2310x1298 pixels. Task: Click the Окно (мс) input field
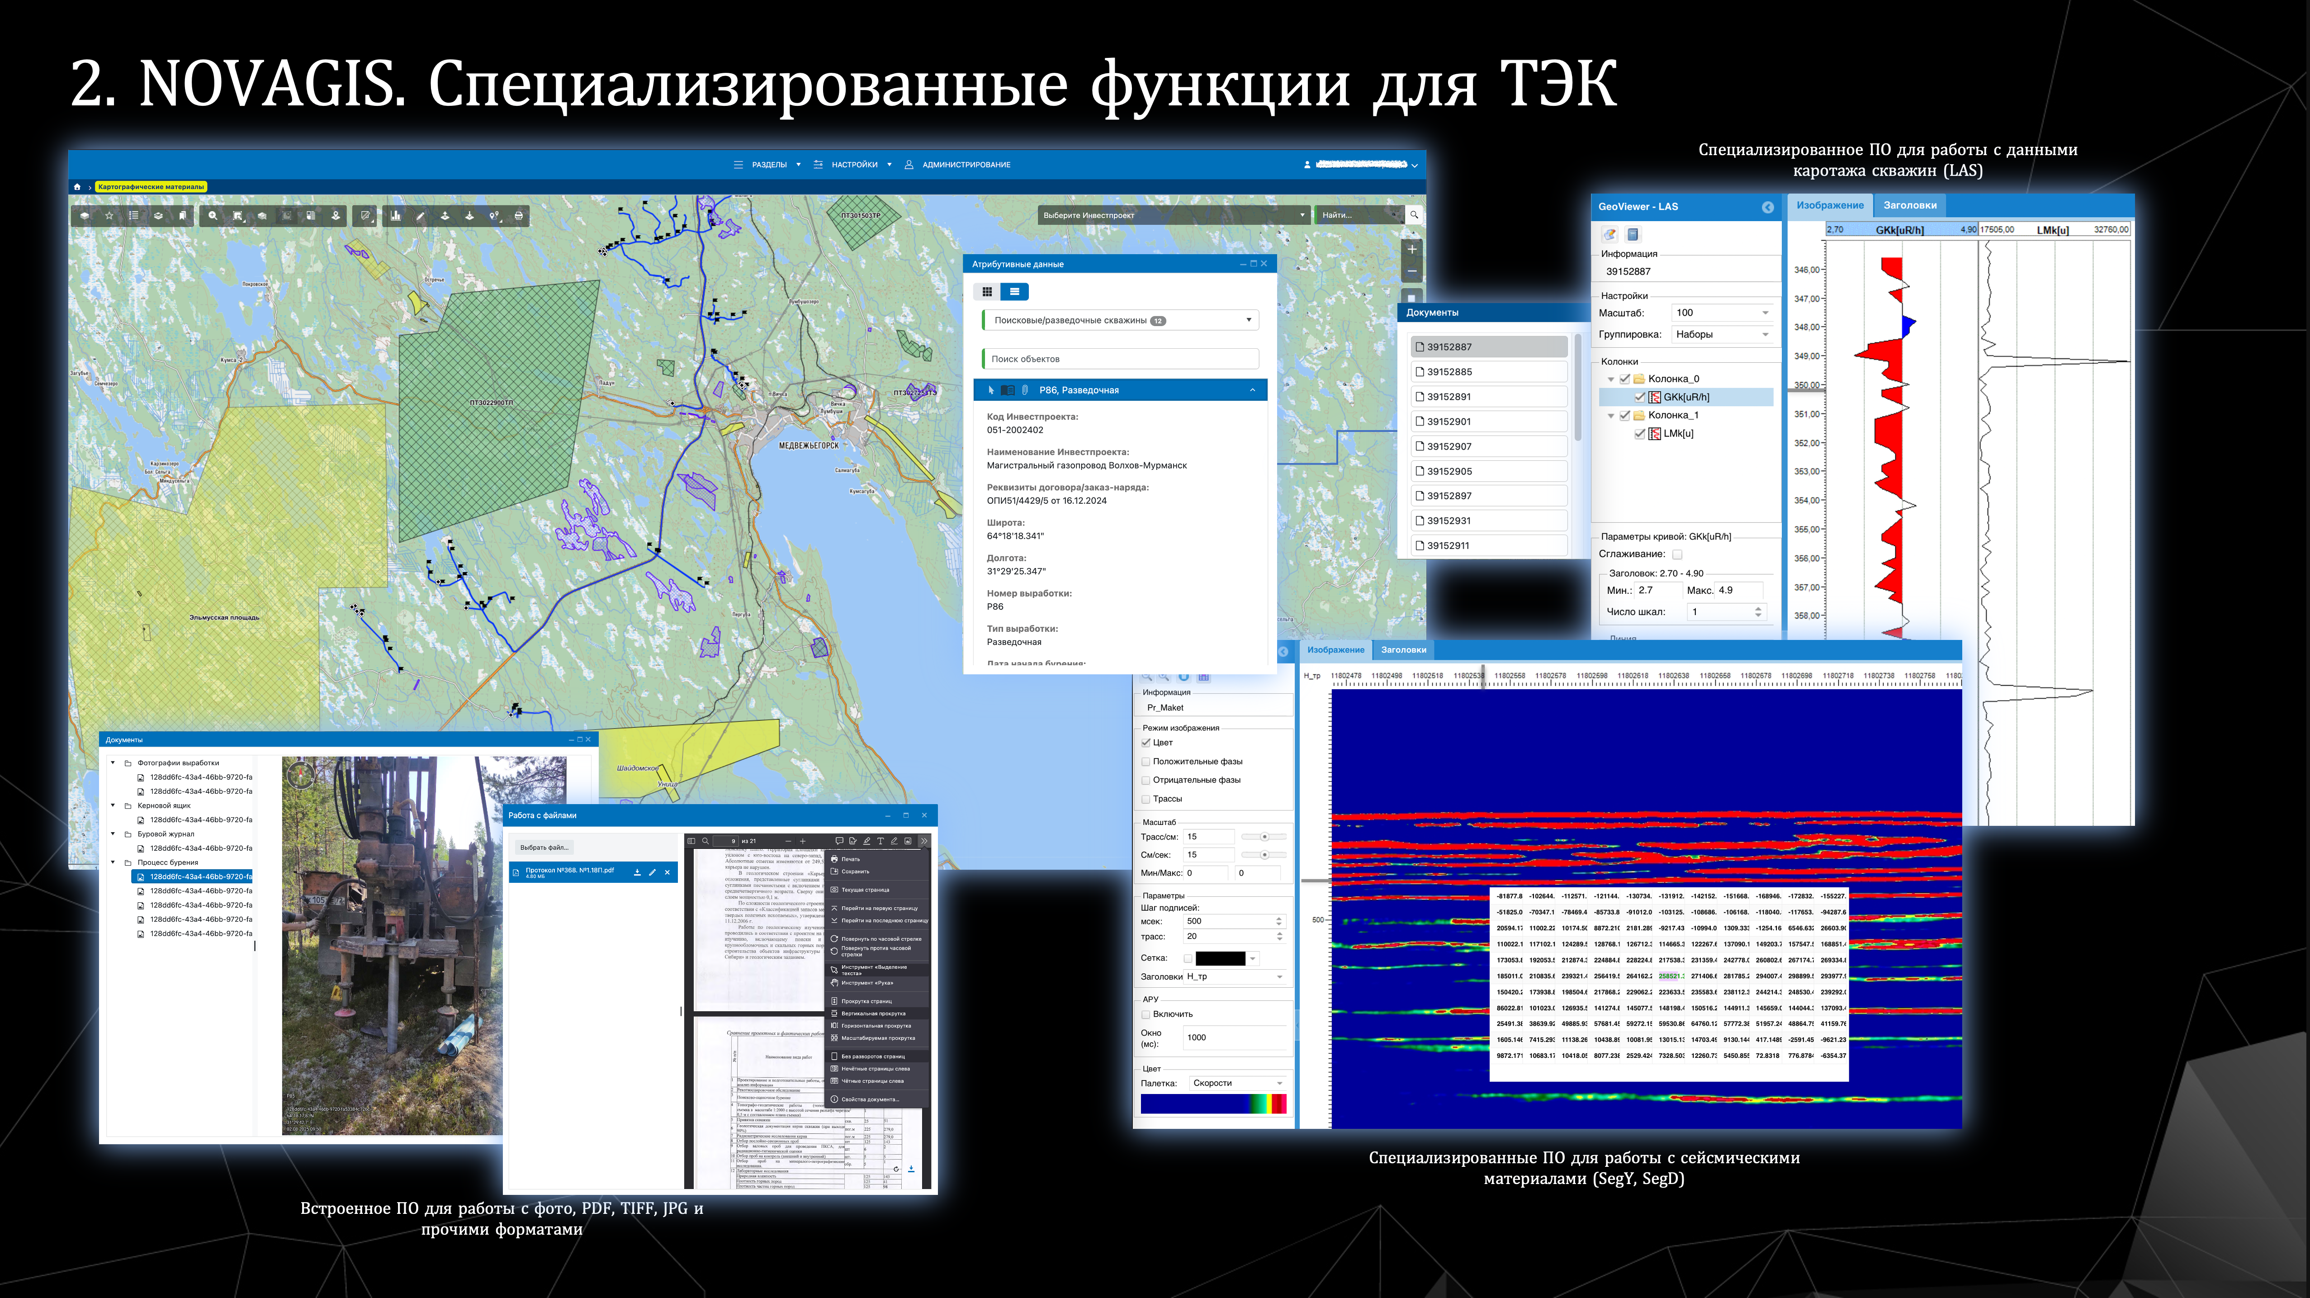[x=1235, y=1038]
